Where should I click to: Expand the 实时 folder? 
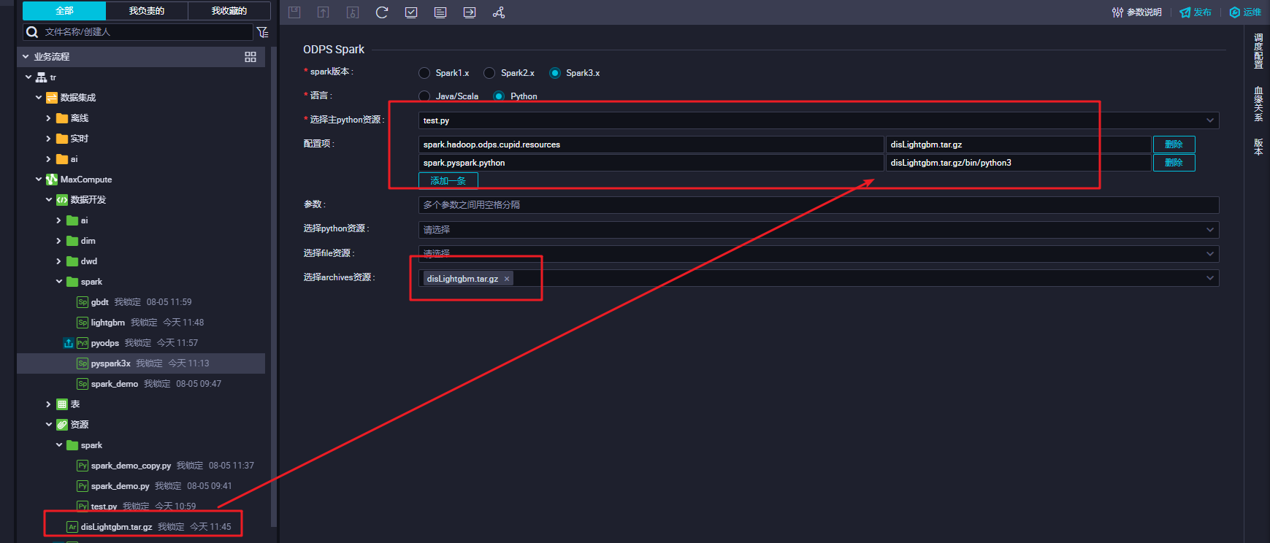tap(49, 139)
